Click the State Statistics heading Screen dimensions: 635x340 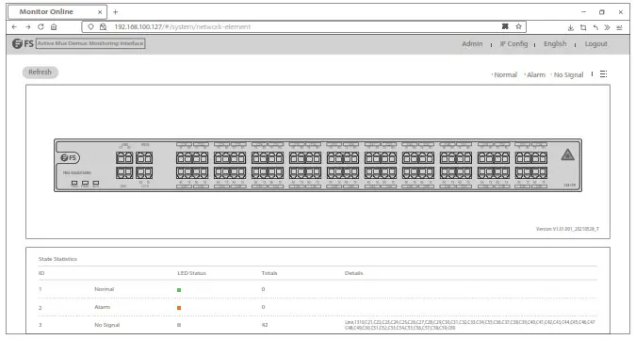coord(57,259)
